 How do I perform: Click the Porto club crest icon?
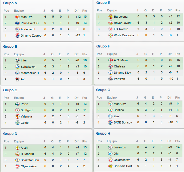17,104
